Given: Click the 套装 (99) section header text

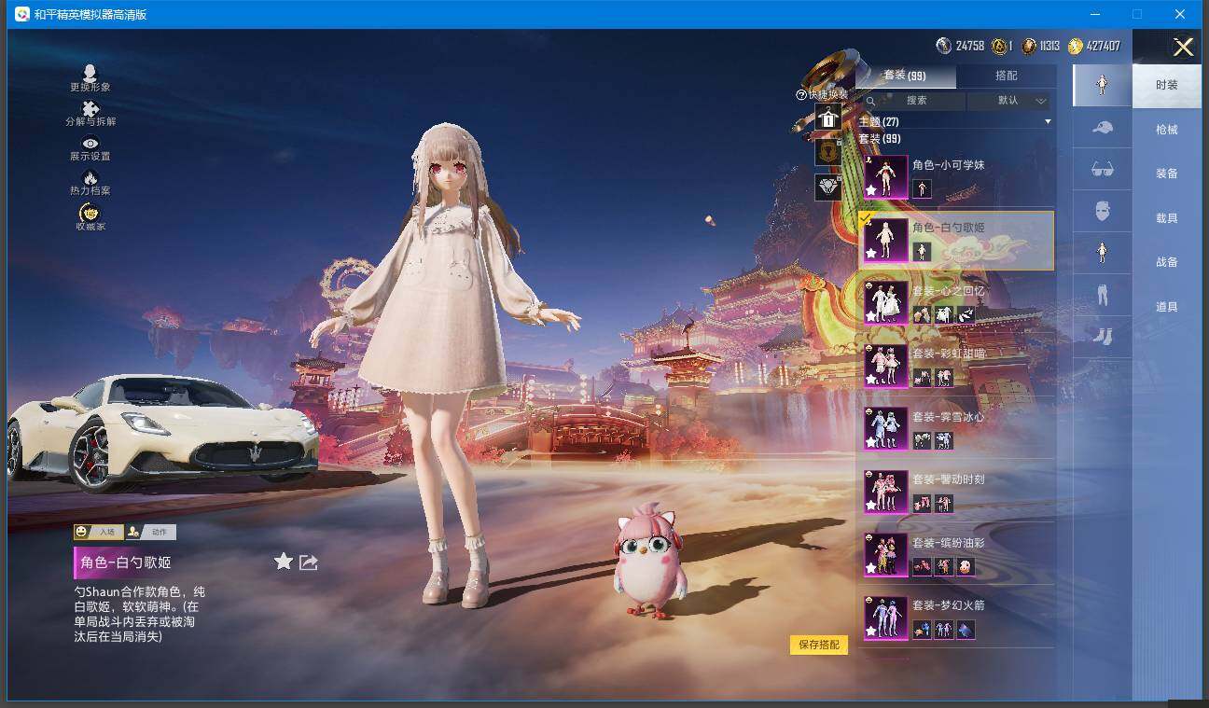Looking at the screenshot, I should pos(880,139).
